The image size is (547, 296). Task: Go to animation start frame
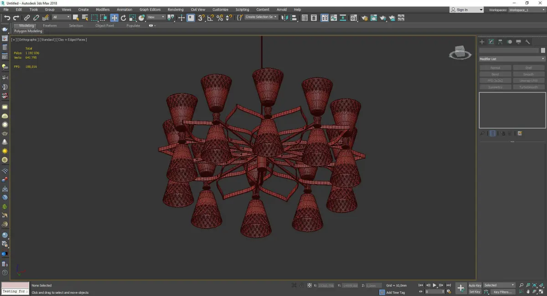(x=421, y=285)
